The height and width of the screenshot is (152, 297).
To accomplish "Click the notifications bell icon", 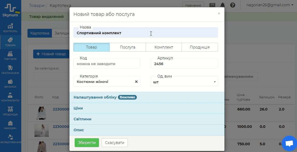I will click(x=223, y=5).
